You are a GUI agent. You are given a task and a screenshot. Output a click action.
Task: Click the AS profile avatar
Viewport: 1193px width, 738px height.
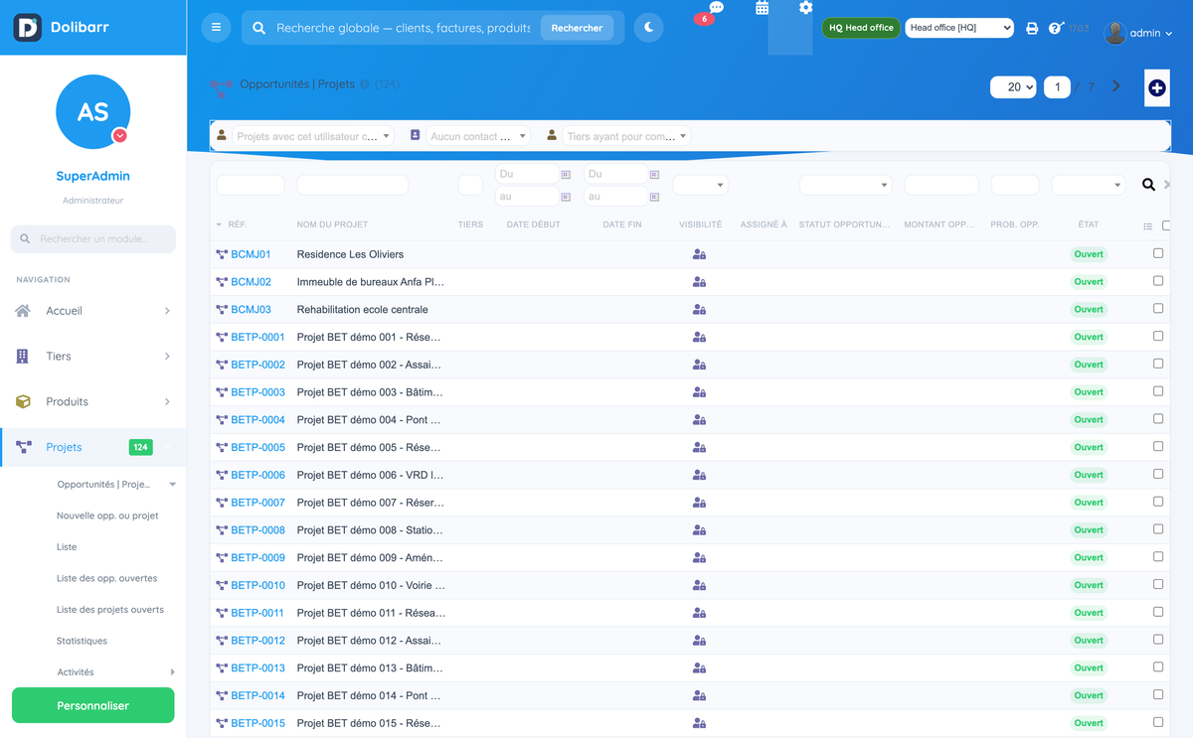pos(92,111)
